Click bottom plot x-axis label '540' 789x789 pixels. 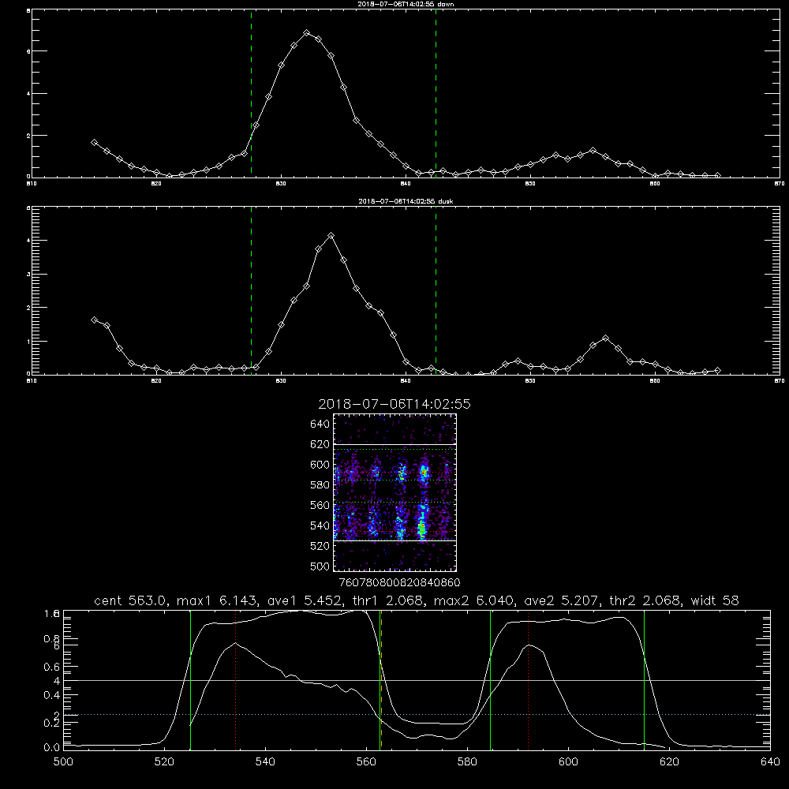[265, 762]
